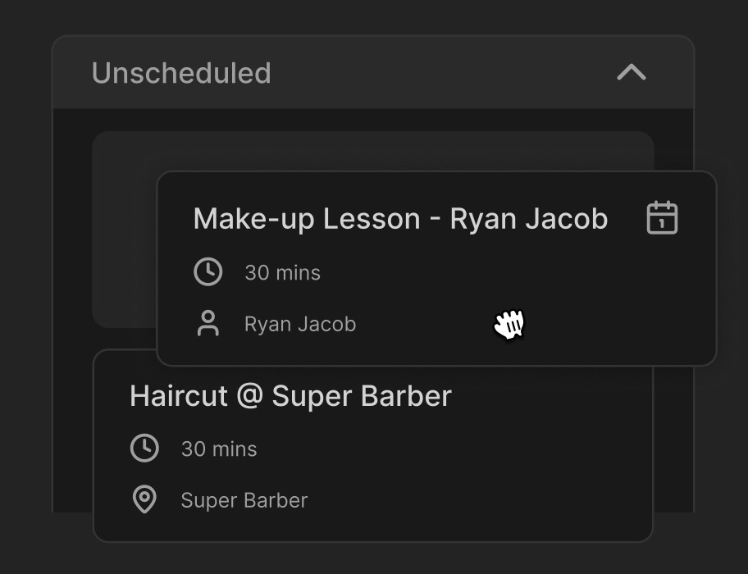Click the clock icon showing 30 mins duration
This screenshot has height=574, width=748.
tap(209, 272)
